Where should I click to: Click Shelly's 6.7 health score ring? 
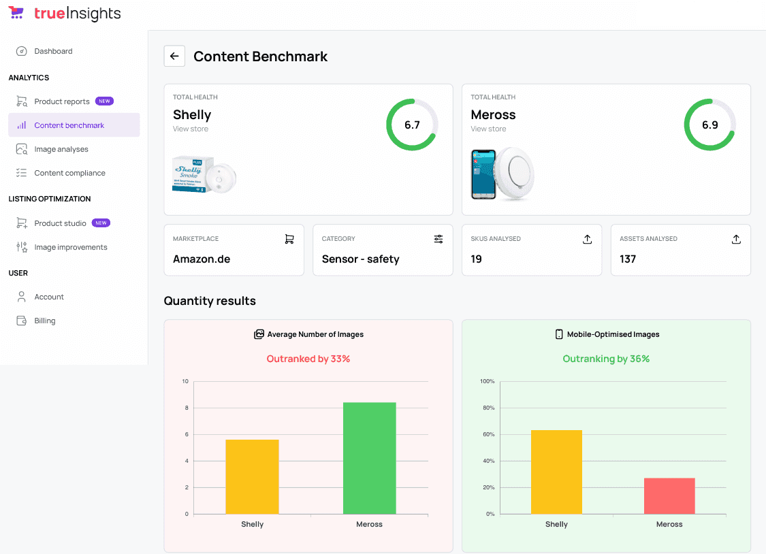pyautogui.click(x=412, y=125)
